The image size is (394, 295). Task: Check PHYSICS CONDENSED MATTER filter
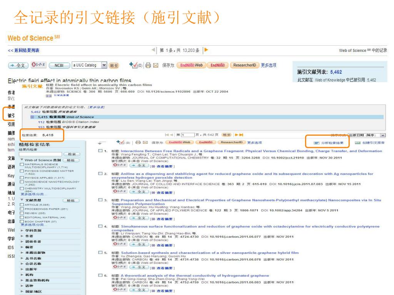pos(22,171)
